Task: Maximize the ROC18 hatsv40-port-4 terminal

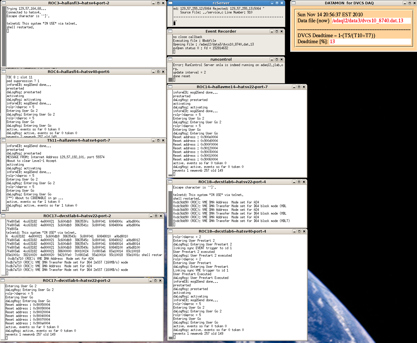Action: 299,231
